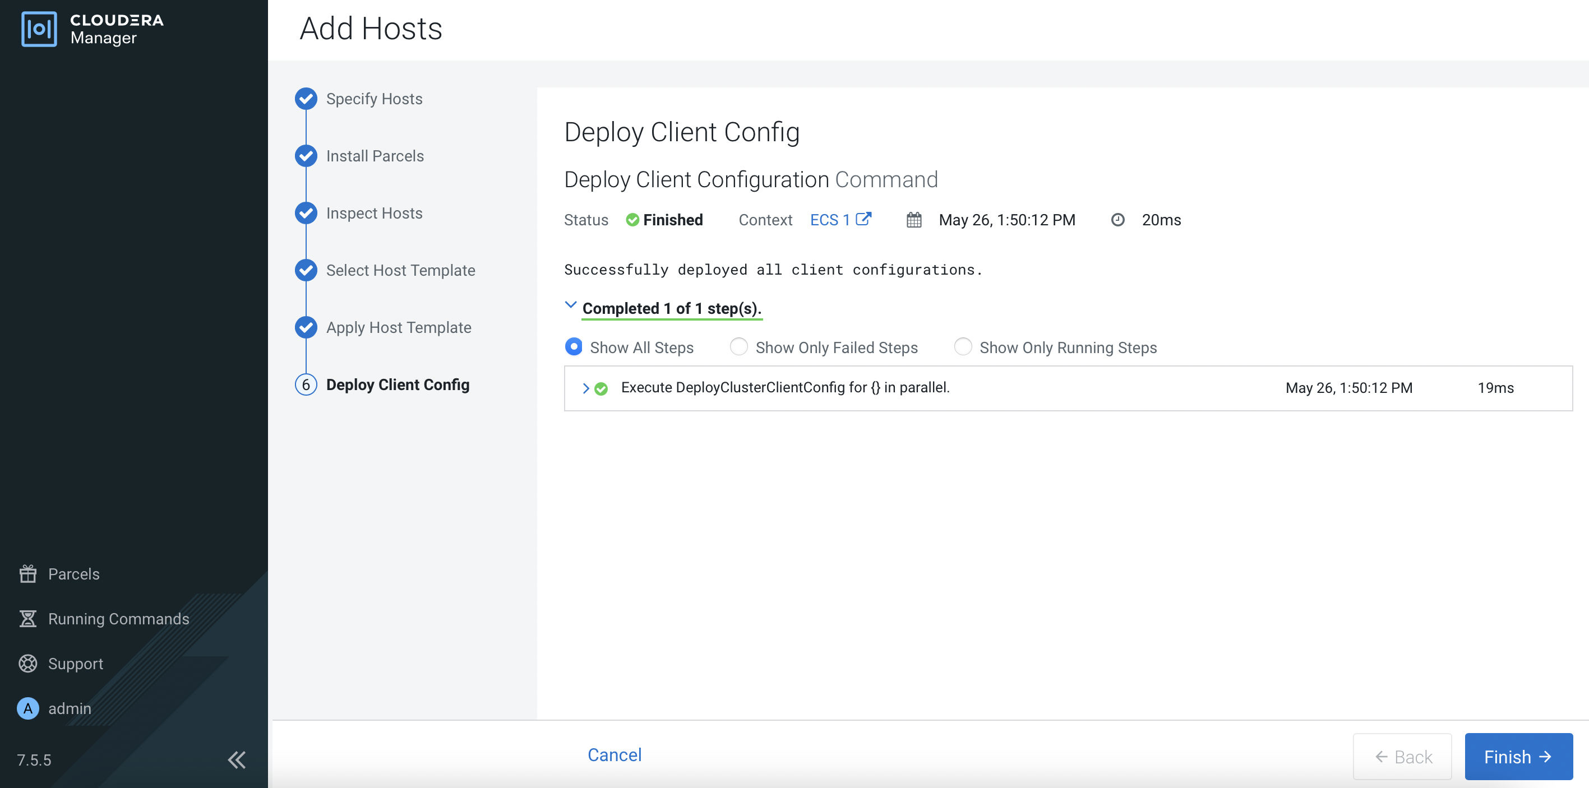
Task: Click the Running Commands hourglass icon
Action: coord(28,618)
